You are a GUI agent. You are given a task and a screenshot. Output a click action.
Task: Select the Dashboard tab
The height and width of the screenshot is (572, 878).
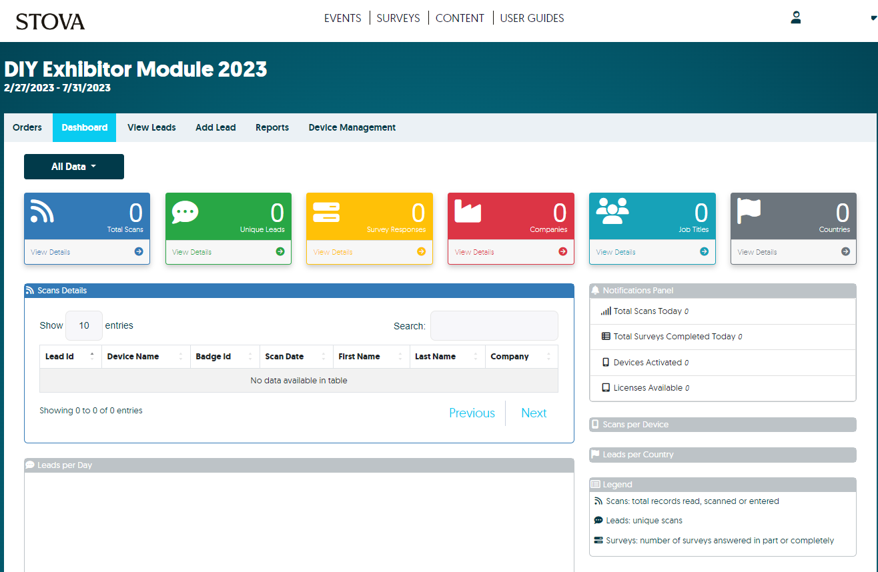85,127
